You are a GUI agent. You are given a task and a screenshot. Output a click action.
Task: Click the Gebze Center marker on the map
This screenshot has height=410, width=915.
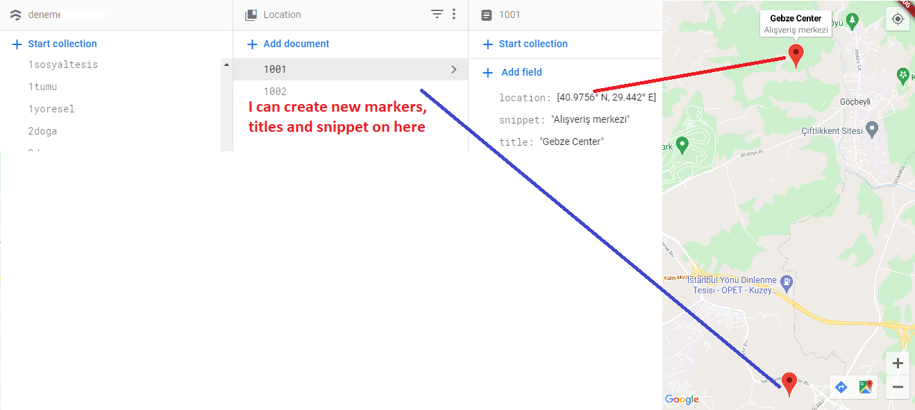pyautogui.click(x=796, y=54)
